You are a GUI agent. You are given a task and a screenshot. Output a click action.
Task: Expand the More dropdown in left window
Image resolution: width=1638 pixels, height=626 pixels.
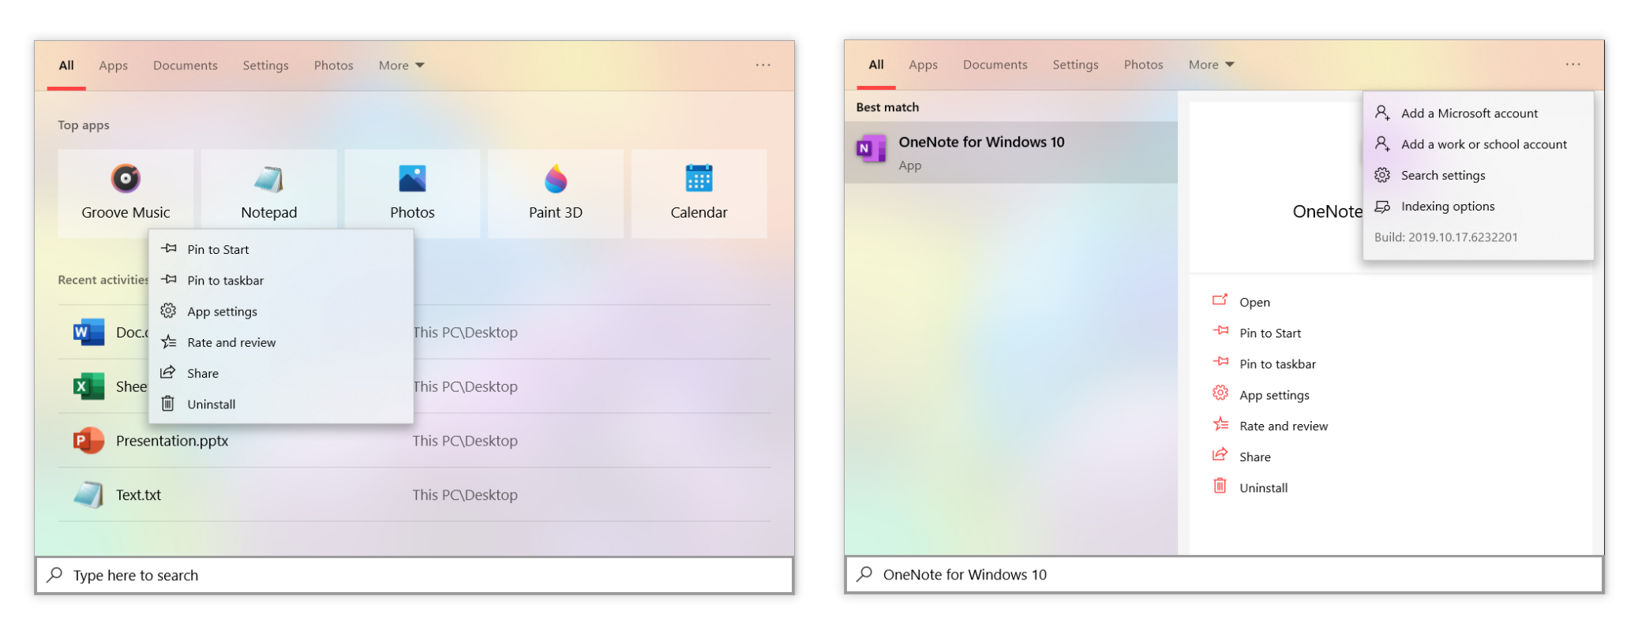click(401, 65)
